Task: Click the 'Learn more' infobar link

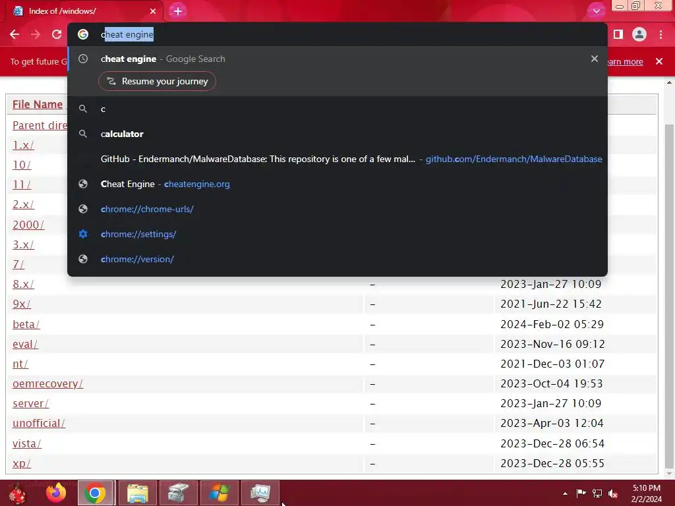Action: (626, 61)
